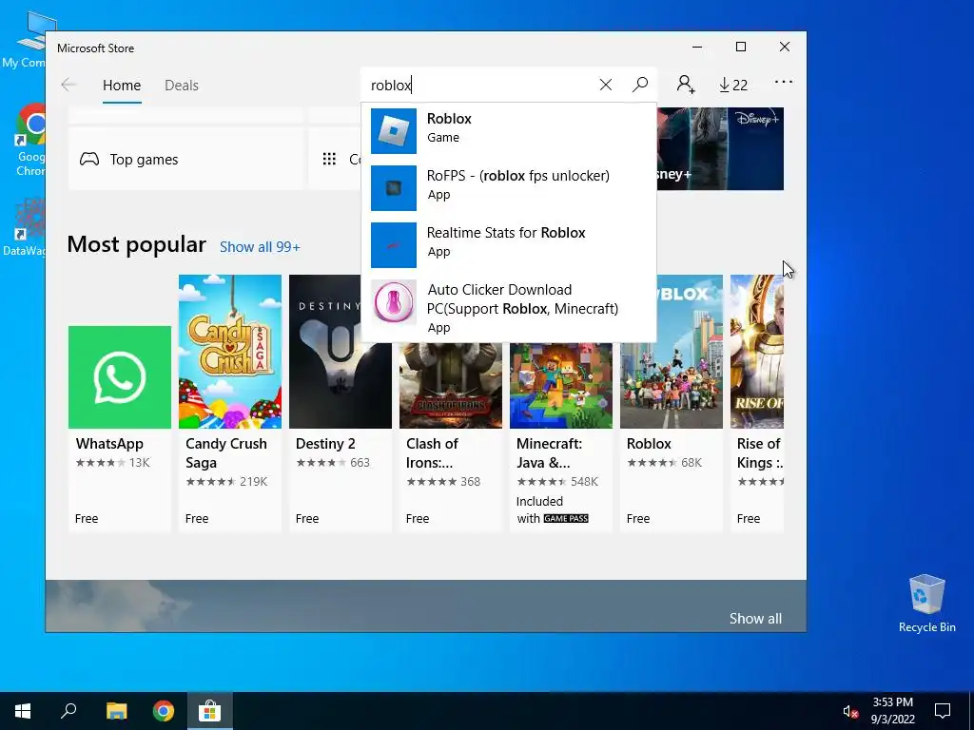The height and width of the screenshot is (730, 974).
Task: Click the GAME PASS badge
Action: click(566, 518)
